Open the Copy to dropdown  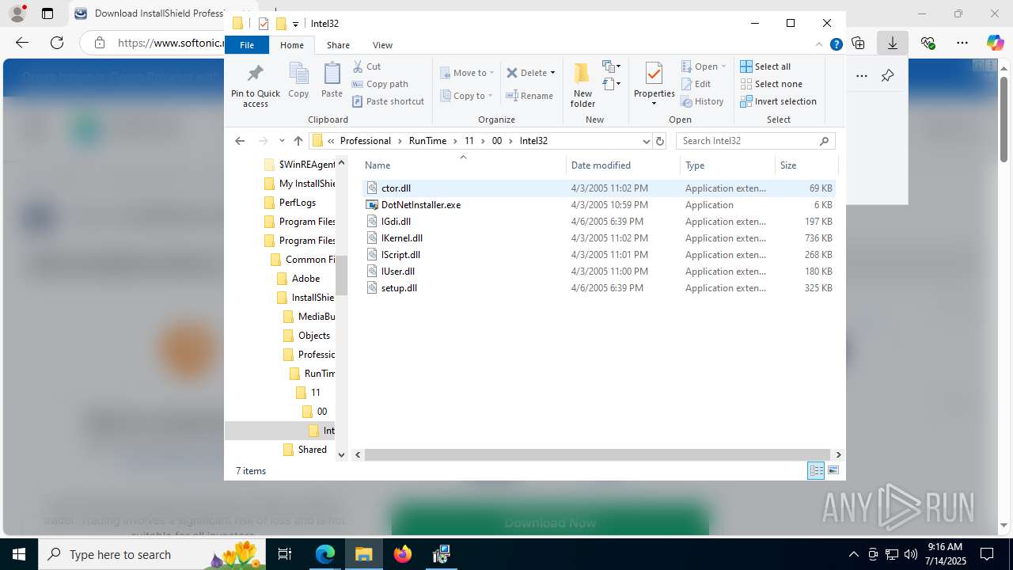[466, 96]
